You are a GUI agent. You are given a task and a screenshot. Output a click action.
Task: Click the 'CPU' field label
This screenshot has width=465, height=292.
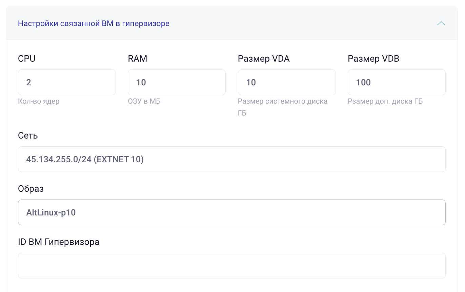(x=27, y=58)
